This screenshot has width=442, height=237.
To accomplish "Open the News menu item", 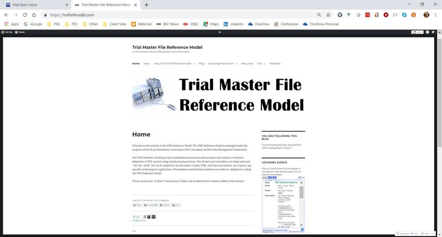I will 147,64.
